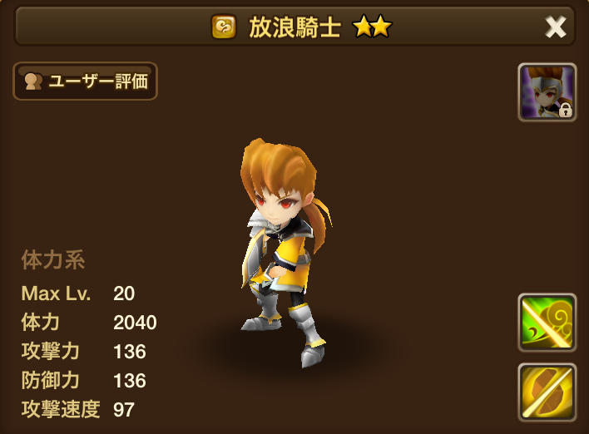Click the 体力系 type label
Viewport: 589px width, 434px height.
click(x=53, y=259)
